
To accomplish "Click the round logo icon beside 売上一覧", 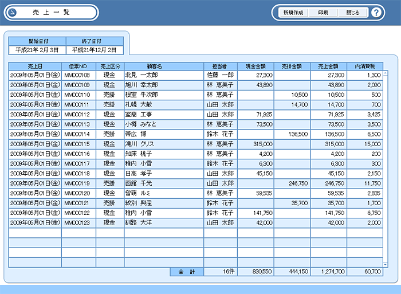I will (13, 13).
